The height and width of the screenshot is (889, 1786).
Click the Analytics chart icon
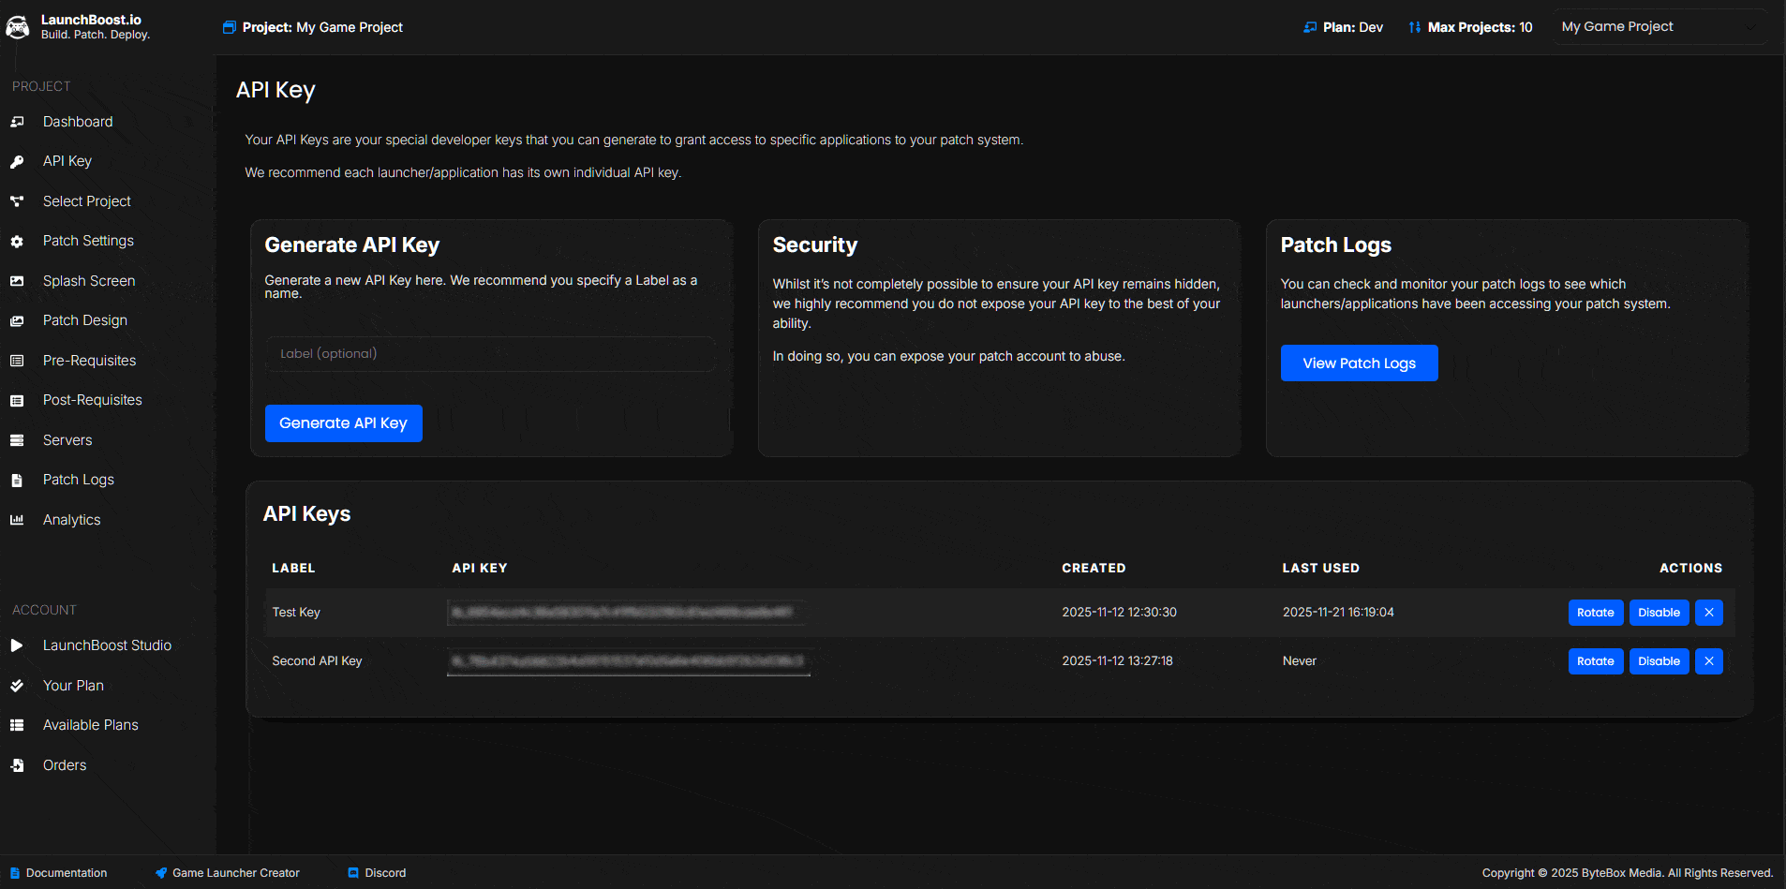point(17,520)
